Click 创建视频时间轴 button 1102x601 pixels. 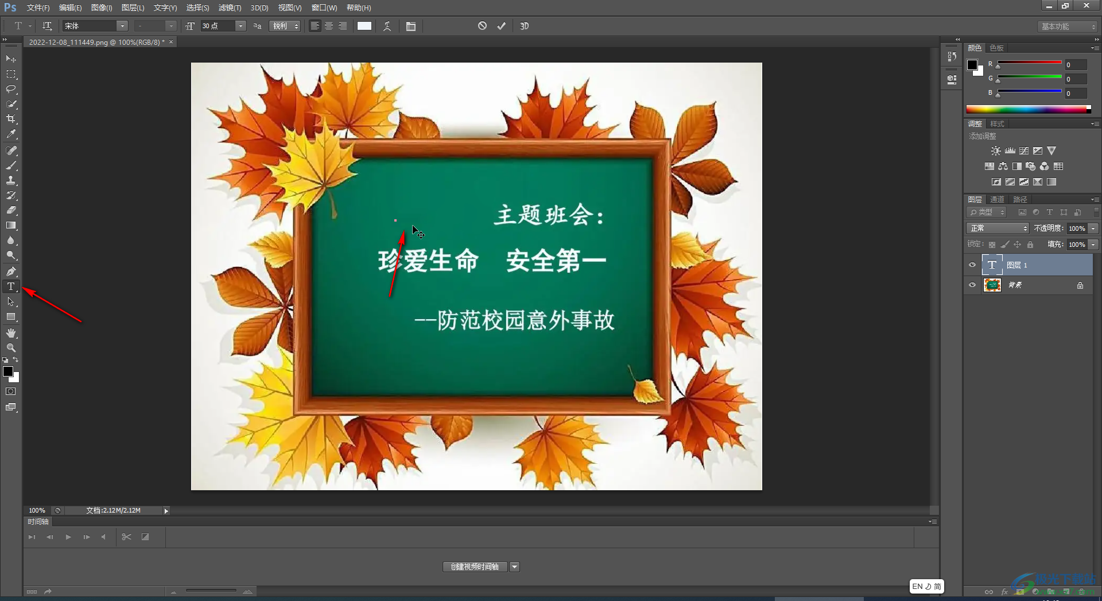pos(475,567)
